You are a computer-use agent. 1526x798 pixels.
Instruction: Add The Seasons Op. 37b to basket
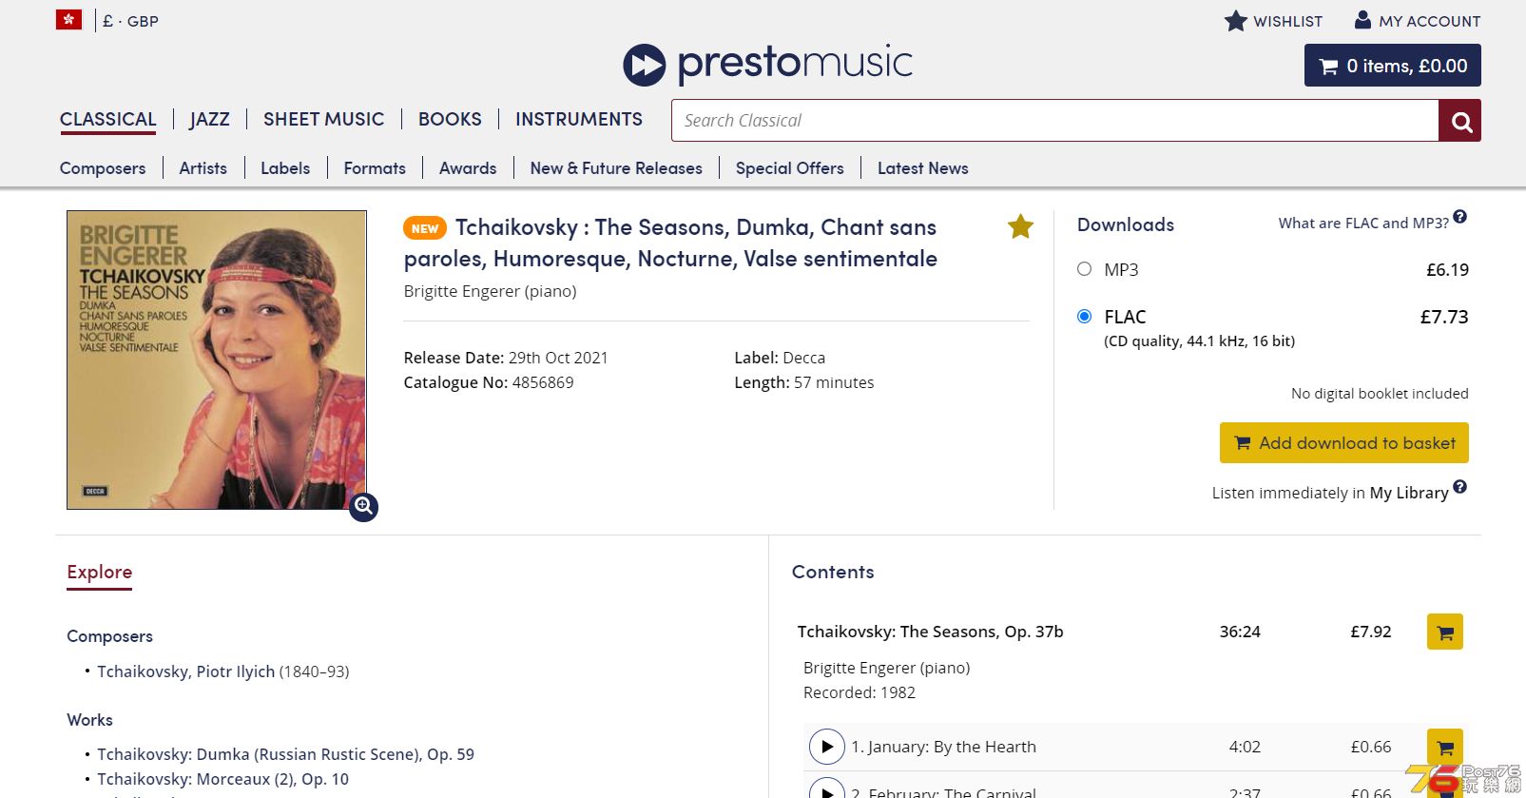(x=1444, y=632)
